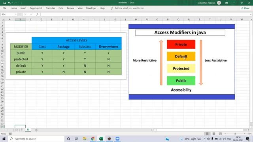Open Zoom app icon on taskbar

(x=117, y=138)
